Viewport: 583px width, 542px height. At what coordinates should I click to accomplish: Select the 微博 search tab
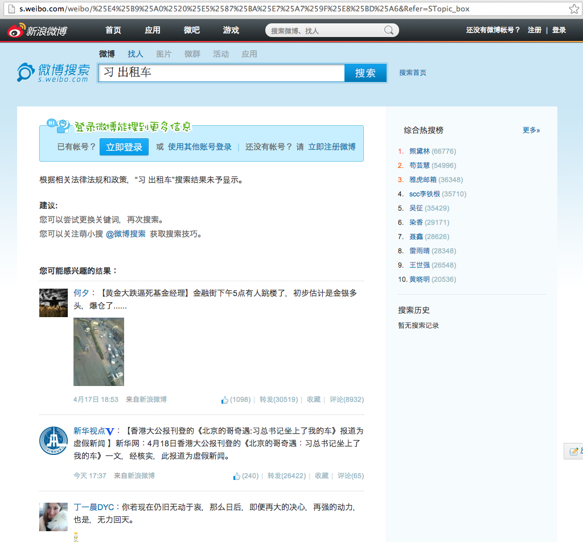click(106, 54)
